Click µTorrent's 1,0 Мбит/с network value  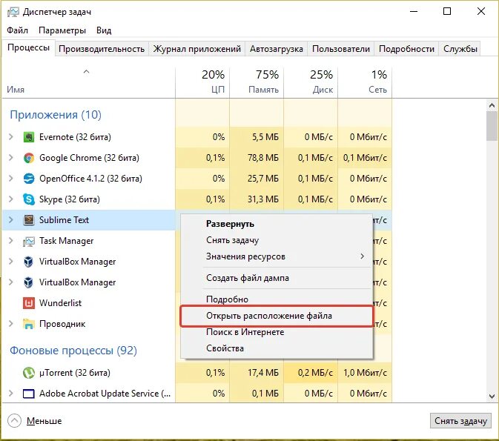click(365, 373)
